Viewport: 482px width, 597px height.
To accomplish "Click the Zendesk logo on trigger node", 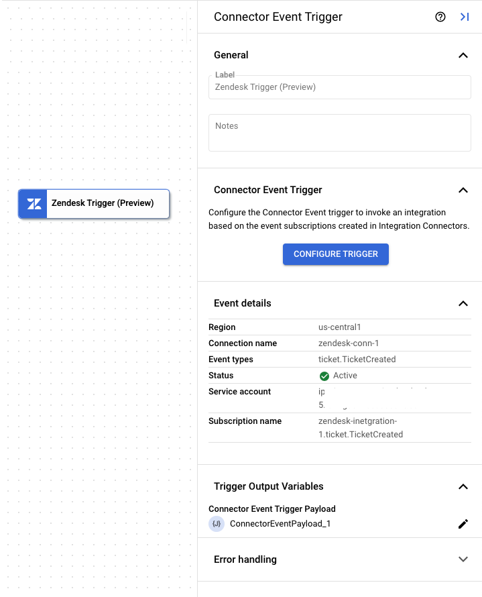I will point(32,204).
